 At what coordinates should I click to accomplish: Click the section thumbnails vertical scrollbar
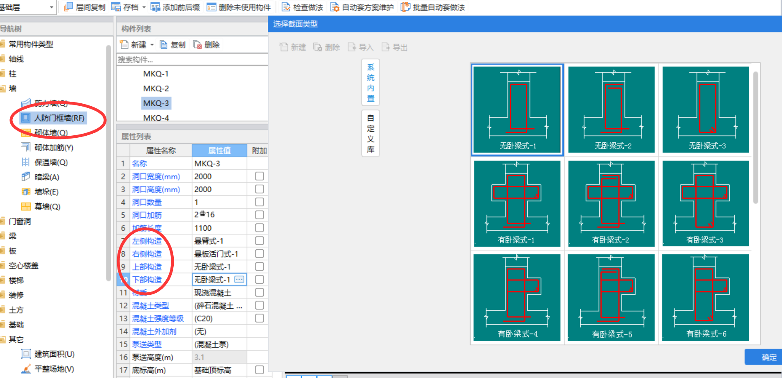755,137
